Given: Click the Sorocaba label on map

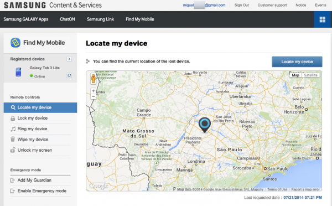Looking at the screenshot, I should pos(242,168).
